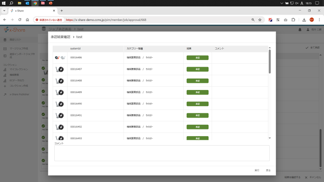Viewport: 324px width, 182px height.
Task: Open the Chrome three-dot menu
Action: coord(319,20)
